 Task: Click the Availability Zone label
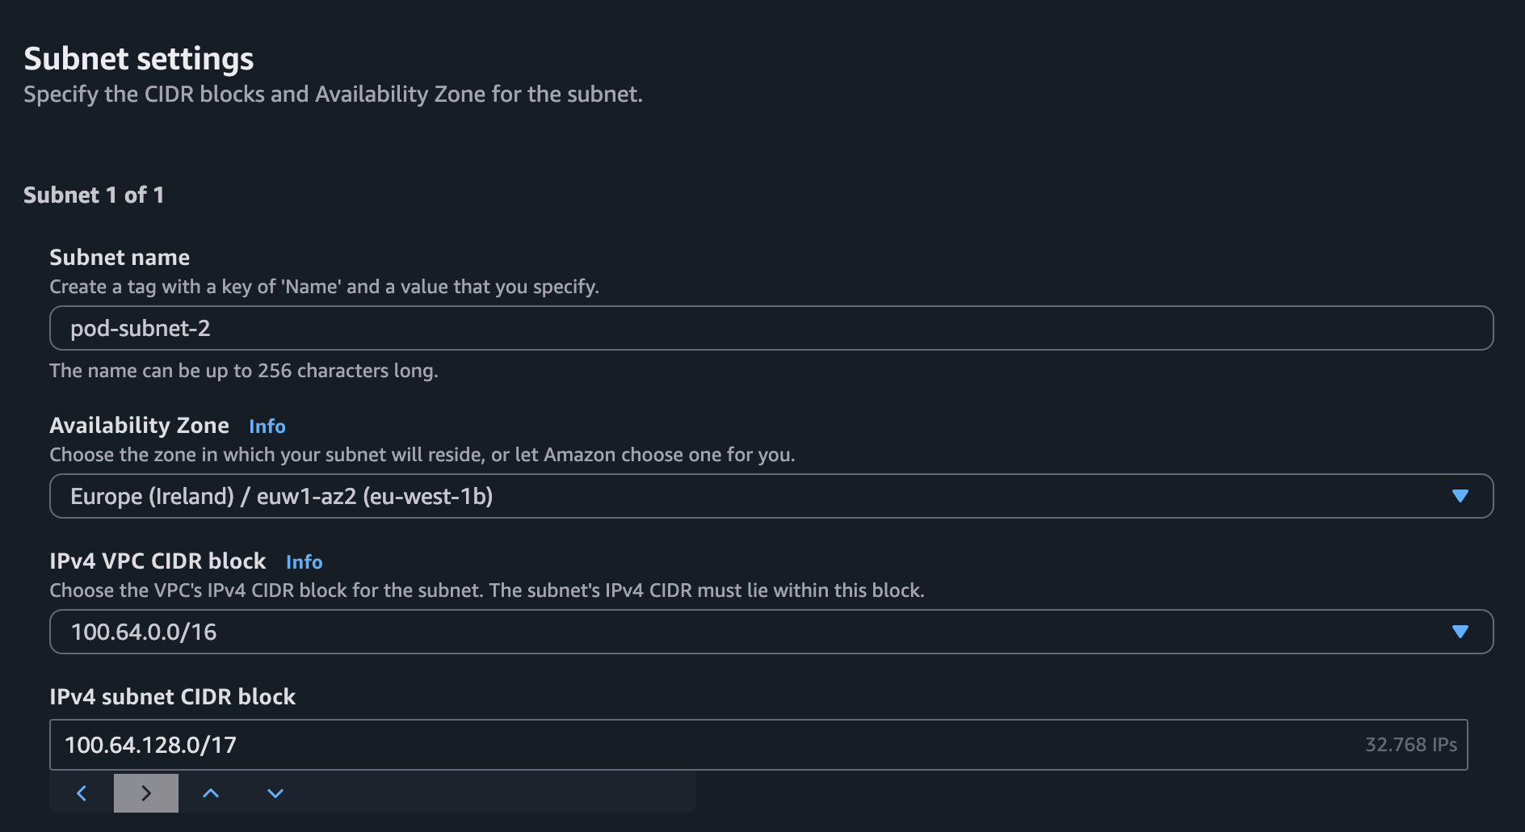[x=139, y=426]
